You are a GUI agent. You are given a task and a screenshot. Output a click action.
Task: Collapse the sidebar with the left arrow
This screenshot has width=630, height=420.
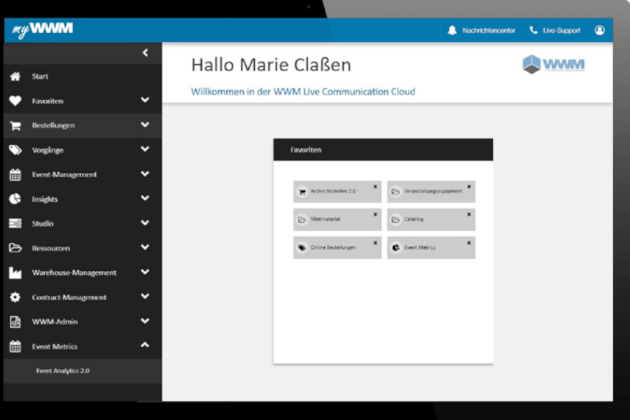click(x=145, y=52)
